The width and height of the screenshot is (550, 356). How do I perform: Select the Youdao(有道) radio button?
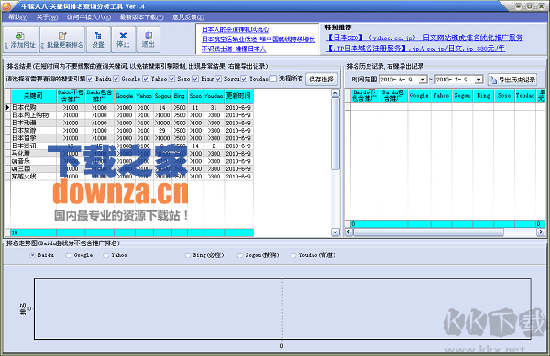pyautogui.click(x=293, y=255)
